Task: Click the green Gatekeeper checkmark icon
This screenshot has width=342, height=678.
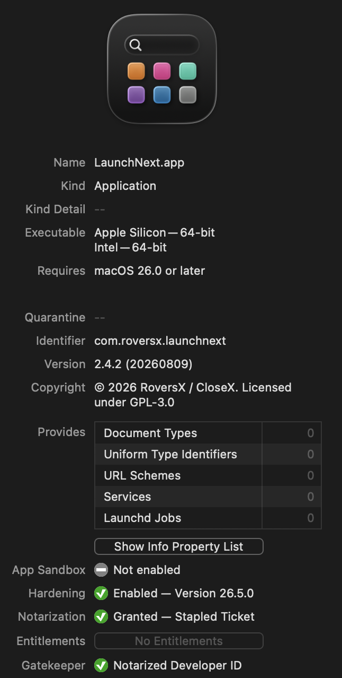Action: tap(101, 665)
